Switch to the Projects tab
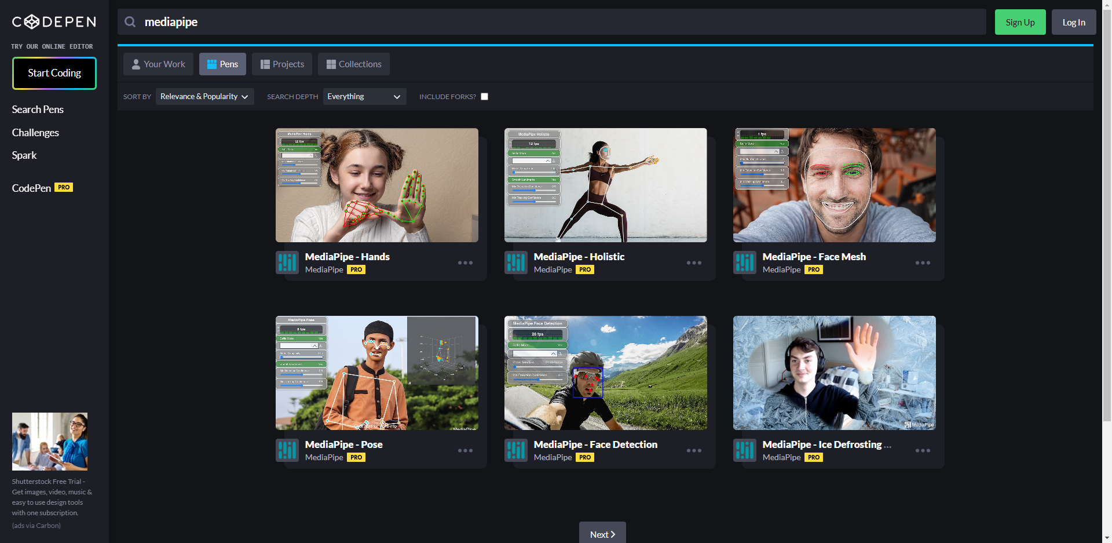This screenshot has width=1112, height=543. point(282,64)
